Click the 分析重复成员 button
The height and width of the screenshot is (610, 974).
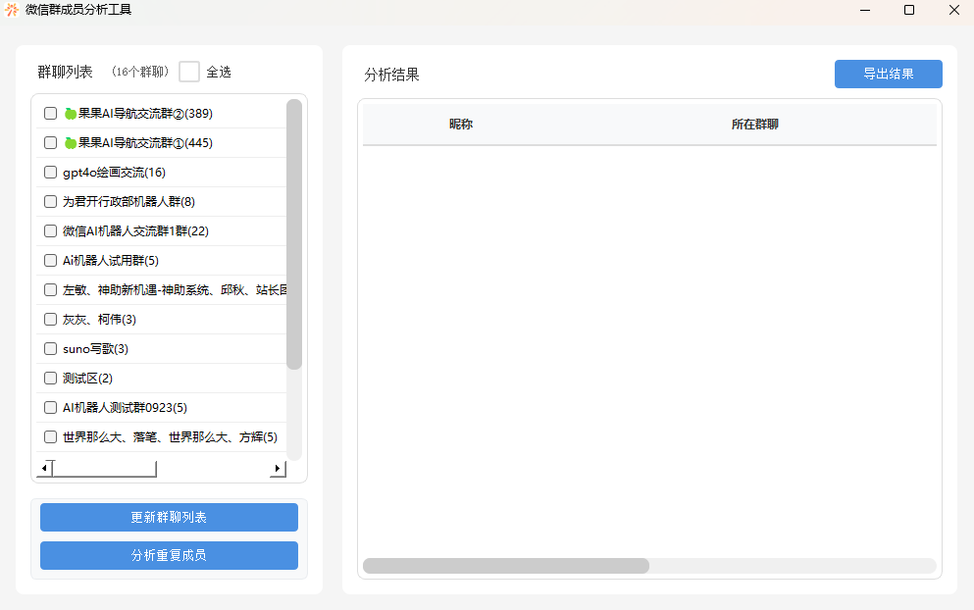click(169, 555)
